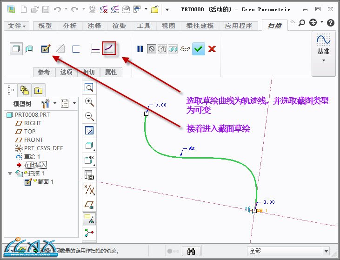This screenshot has width=340, height=260.
Task: Collapse the ribbon with the up chevron
Action: [292, 22]
